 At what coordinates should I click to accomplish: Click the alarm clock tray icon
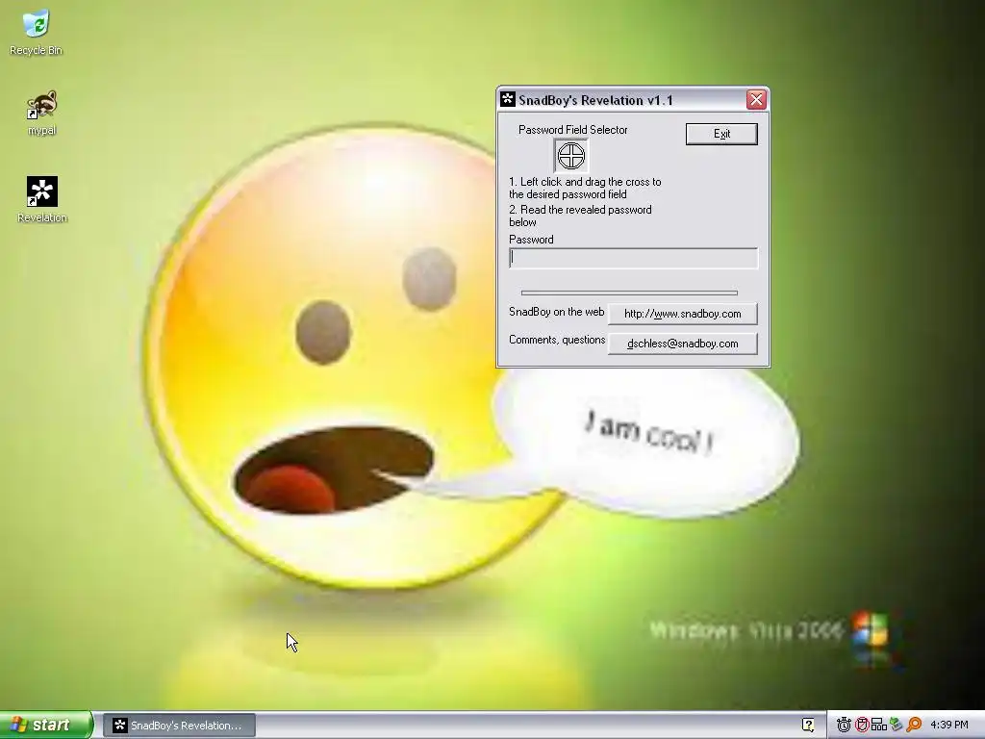click(x=844, y=726)
